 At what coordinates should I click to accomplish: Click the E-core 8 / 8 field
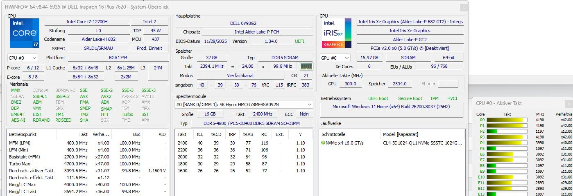click(33, 77)
